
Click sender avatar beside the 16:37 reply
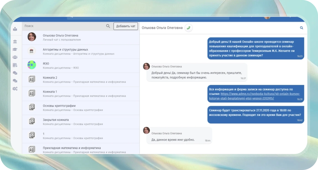tap(146, 66)
